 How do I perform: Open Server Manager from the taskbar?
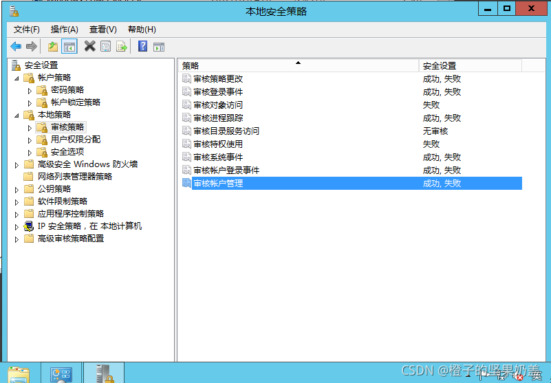[x=61, y=373]
